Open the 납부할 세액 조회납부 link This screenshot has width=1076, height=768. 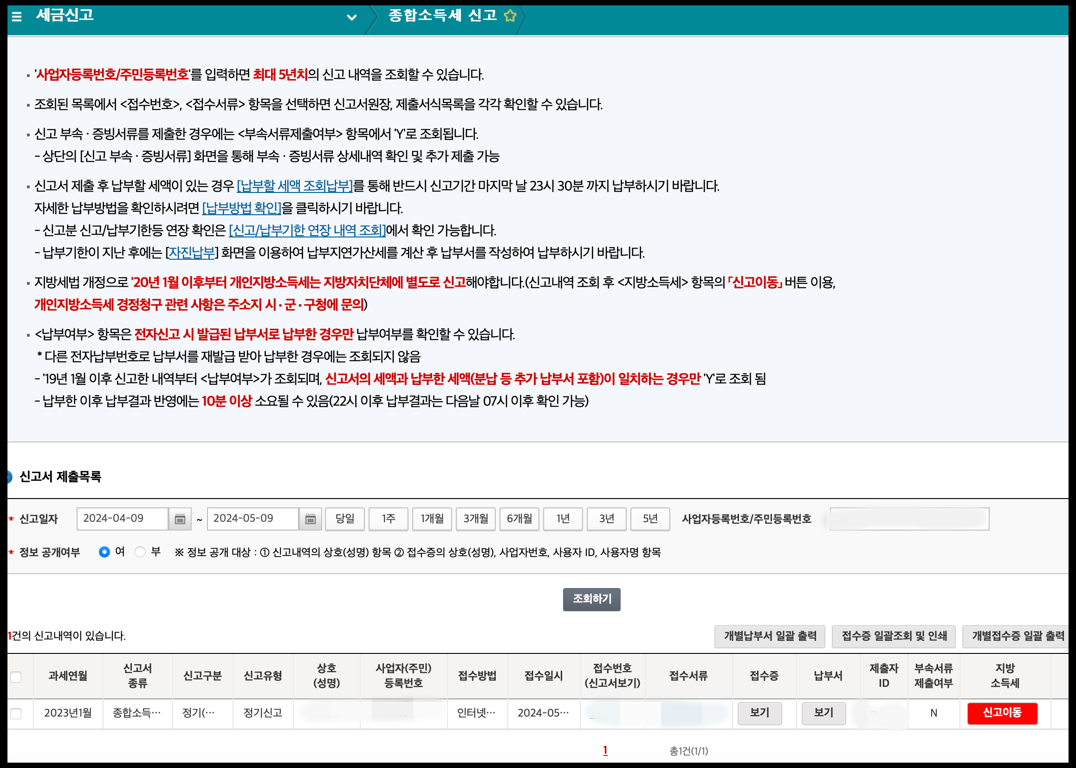click(294, 186)
